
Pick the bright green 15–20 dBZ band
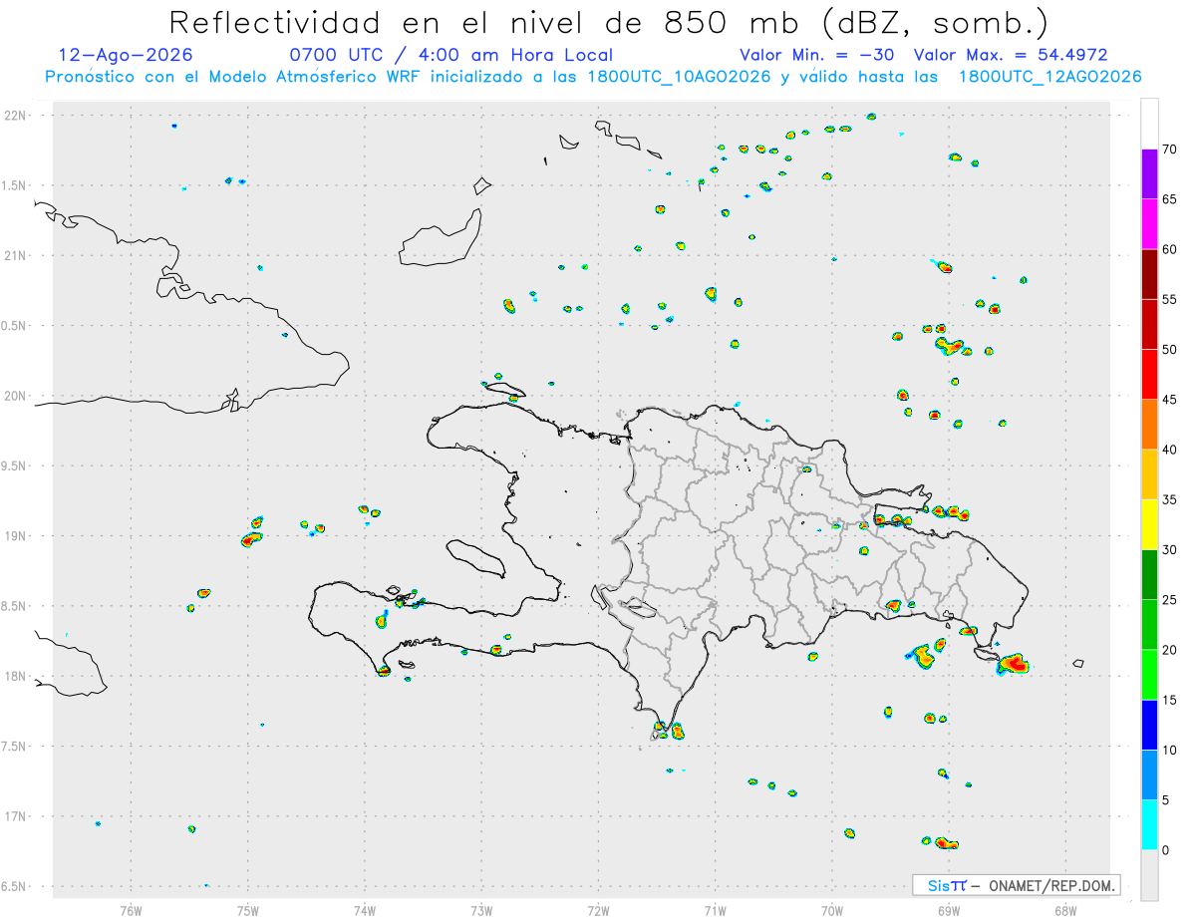(1149, 675)
